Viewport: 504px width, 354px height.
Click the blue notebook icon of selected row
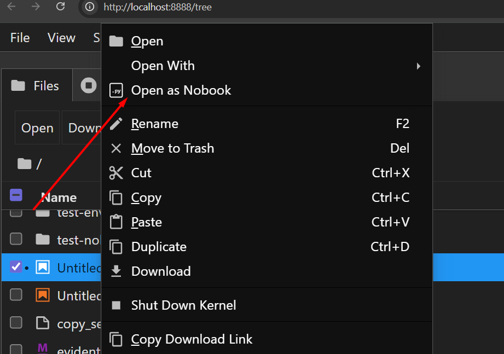coord(43,267)
